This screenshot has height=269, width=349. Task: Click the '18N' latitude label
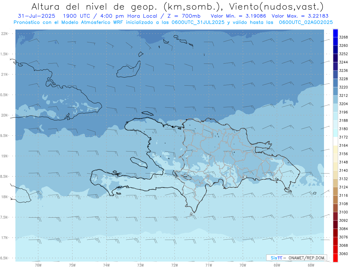pyautogui.click(x=5, y=197)
